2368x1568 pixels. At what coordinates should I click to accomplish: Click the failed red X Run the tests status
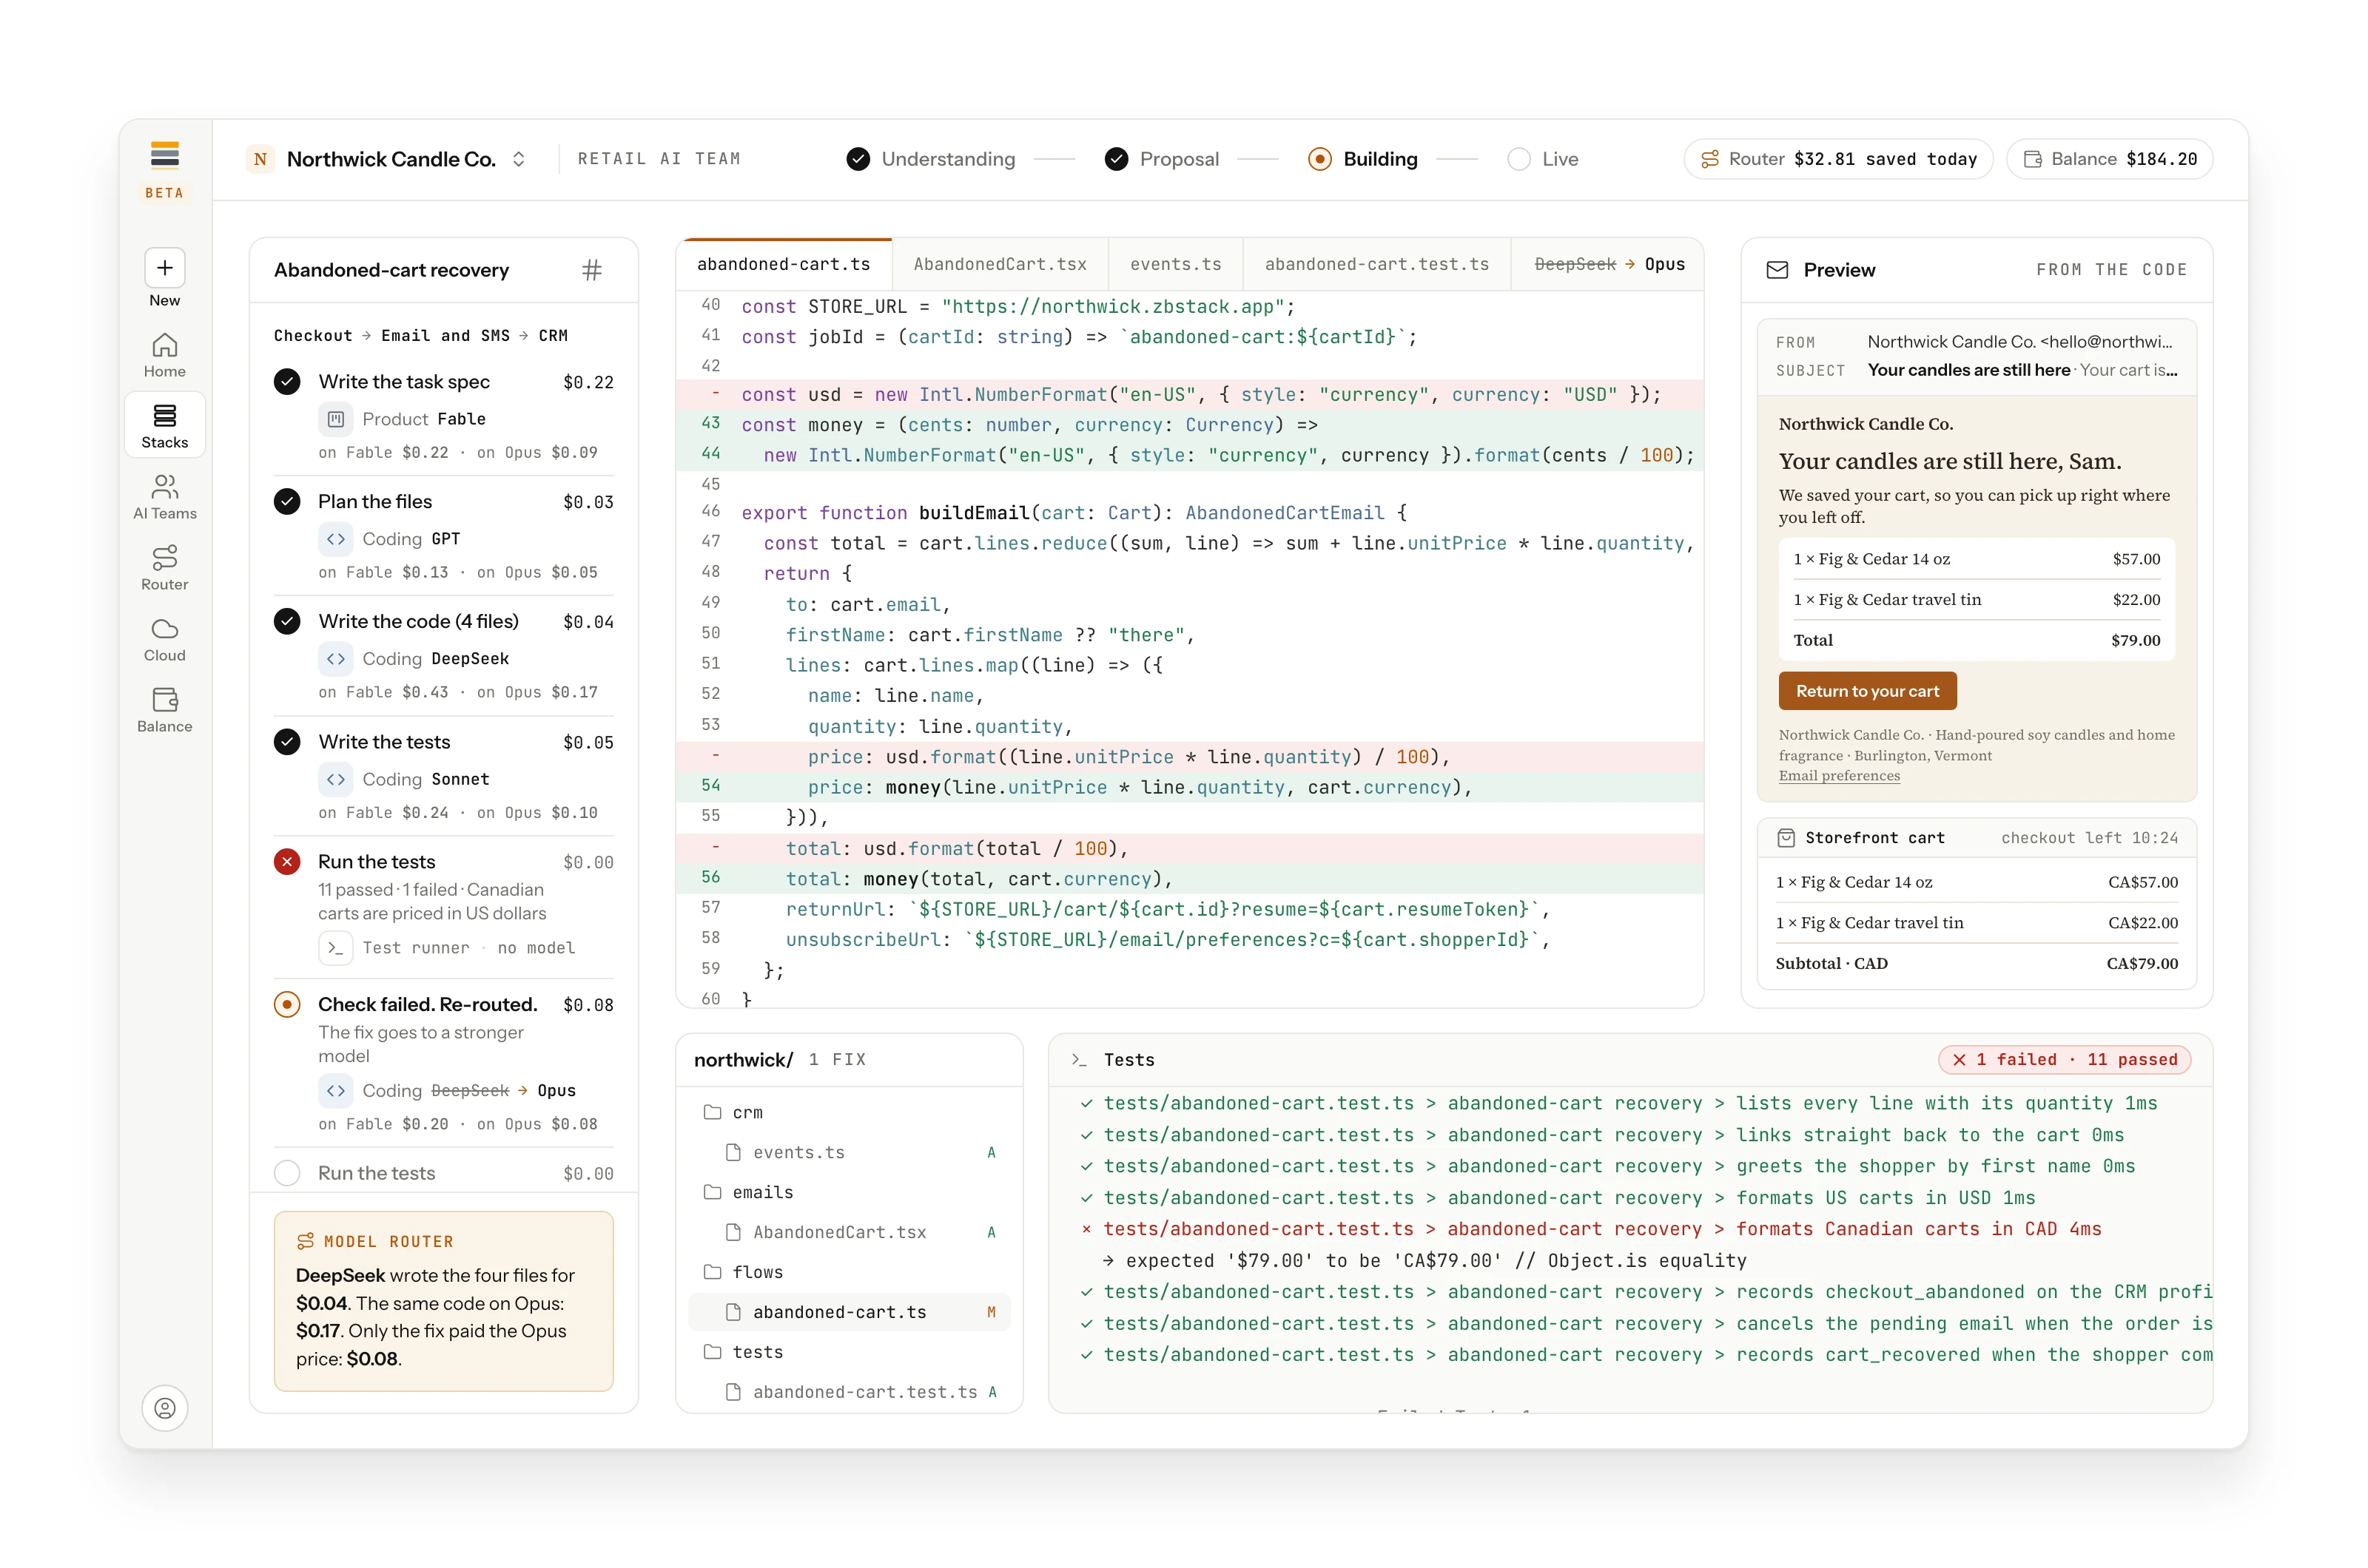tap(287, 862)
